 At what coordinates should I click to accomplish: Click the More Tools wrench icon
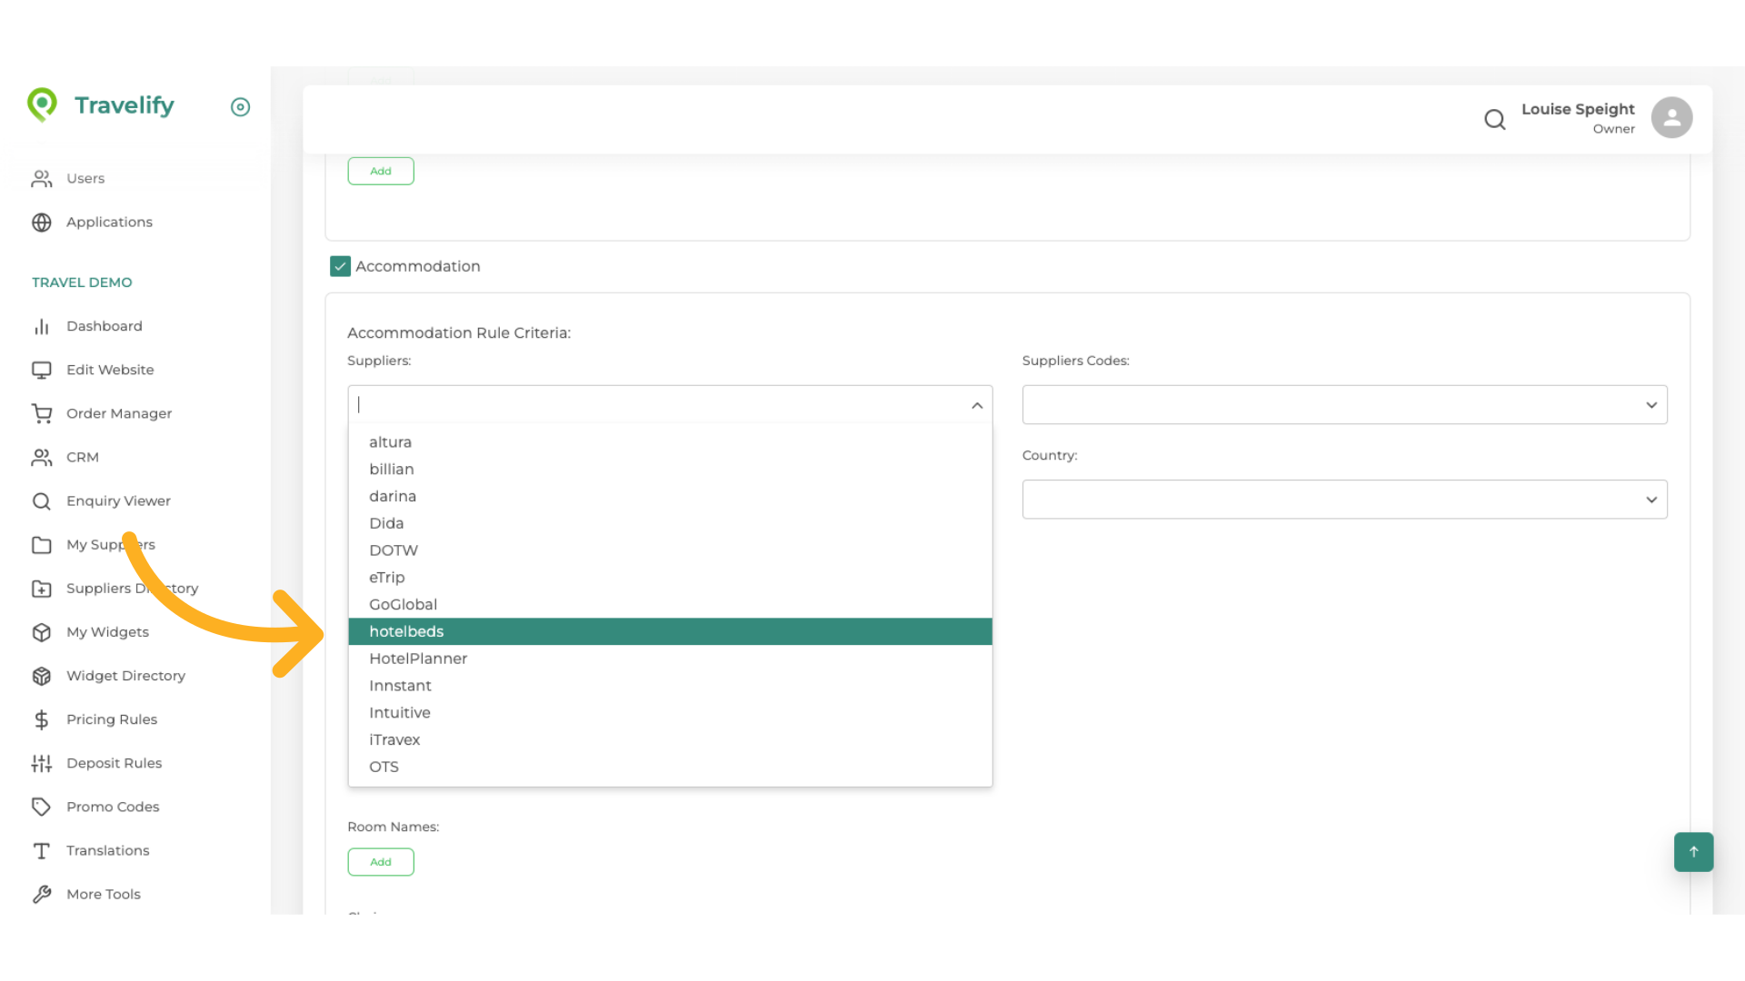(42, 894)
